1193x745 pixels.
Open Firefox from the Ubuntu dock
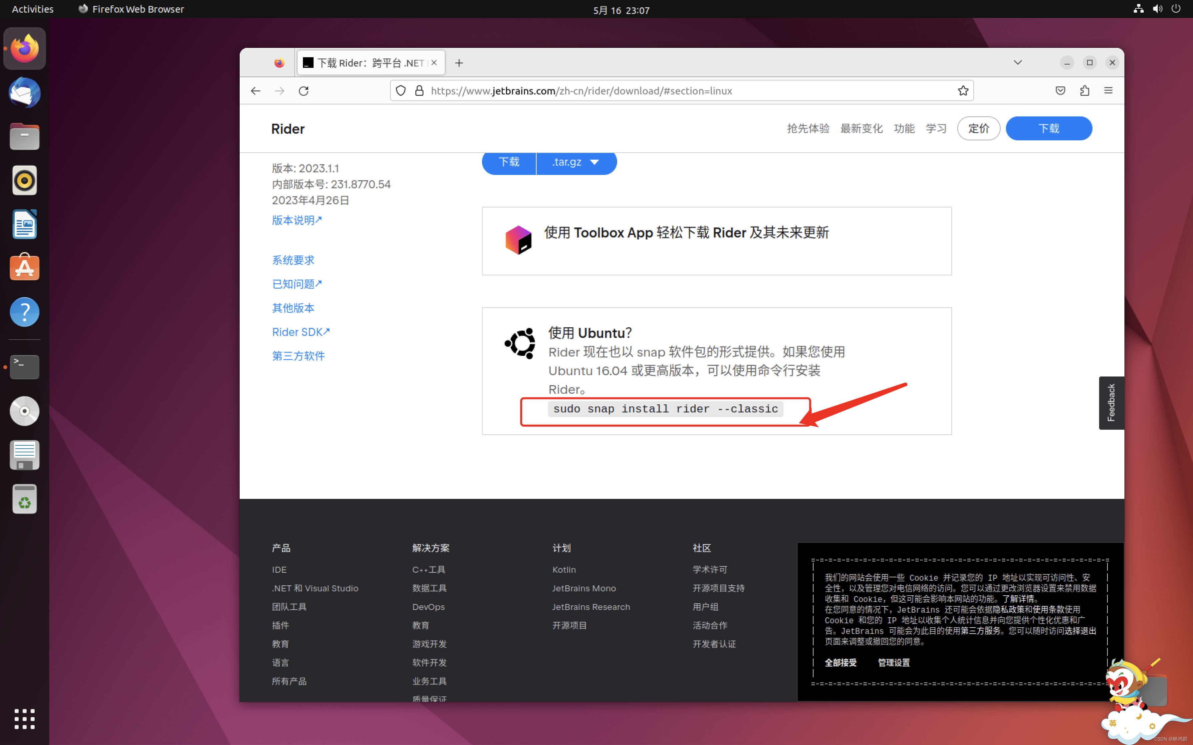[x=25, y=49]
